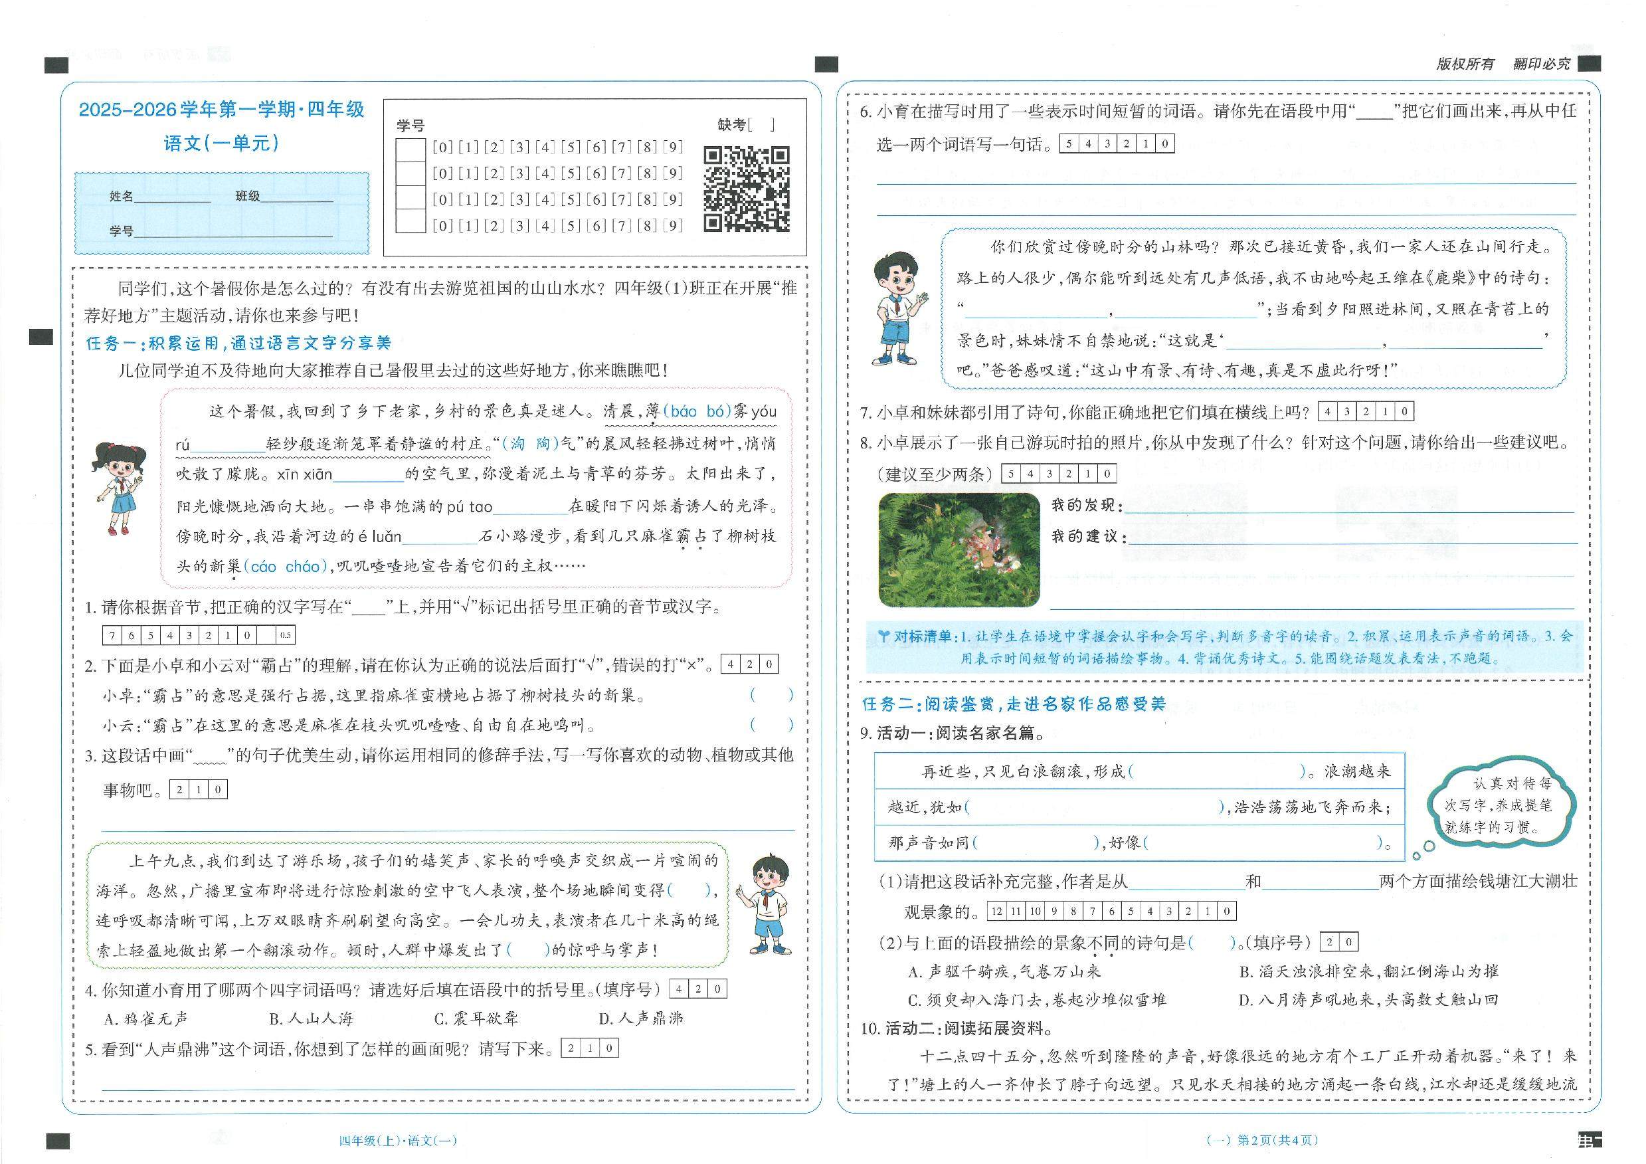Tick the parentheses after 小卓's 霸占 statement
1646x1164 pixels.
tap(771, 694)
